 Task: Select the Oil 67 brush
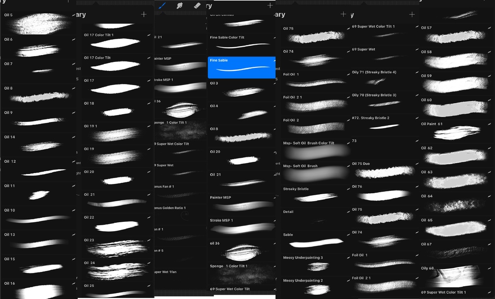point(456,252)
